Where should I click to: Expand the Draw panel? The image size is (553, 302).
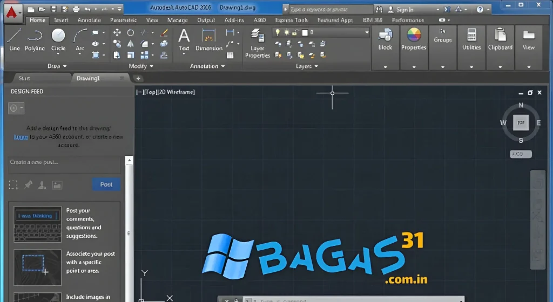click(57, 66)
